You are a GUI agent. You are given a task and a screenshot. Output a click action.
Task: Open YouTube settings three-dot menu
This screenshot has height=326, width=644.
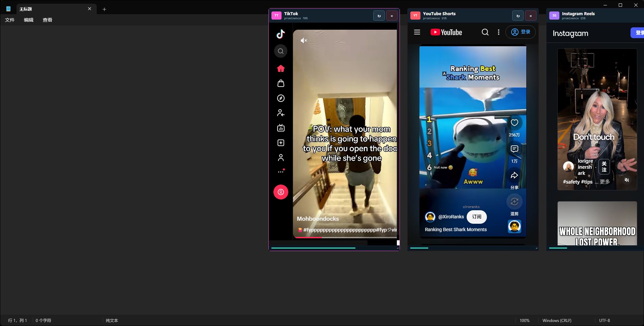[499, 32]
